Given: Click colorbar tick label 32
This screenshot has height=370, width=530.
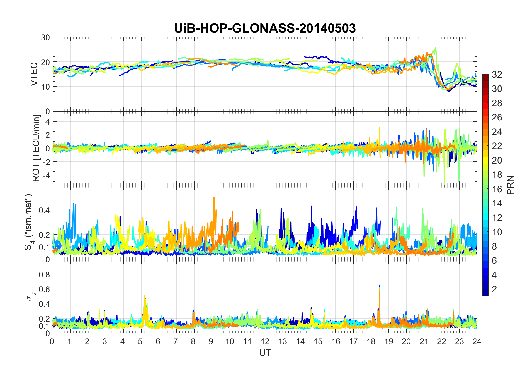Looking at the screenshot, I should point(497,74).
